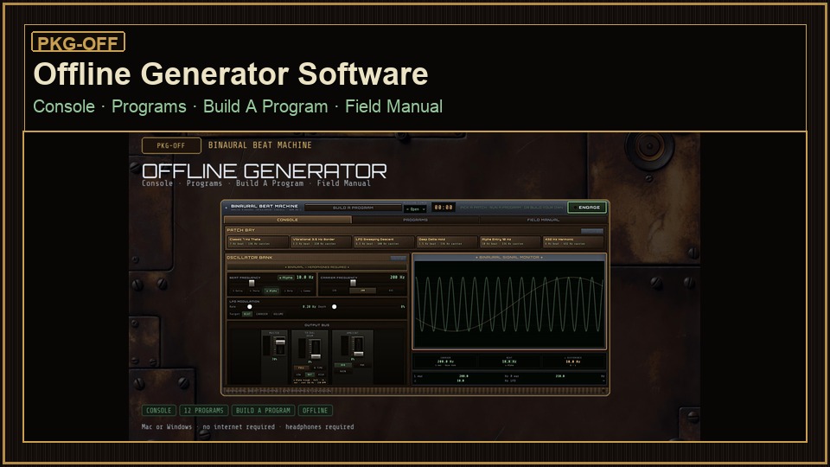Click the Master fader in Output Bus

point(280,342)
